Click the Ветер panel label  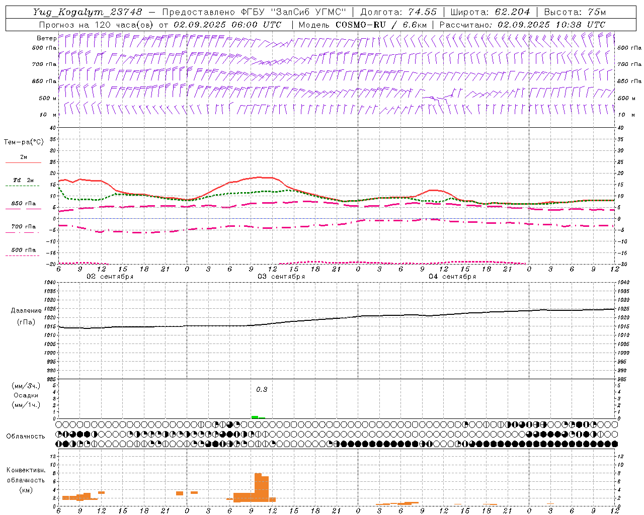pos(46,38)
